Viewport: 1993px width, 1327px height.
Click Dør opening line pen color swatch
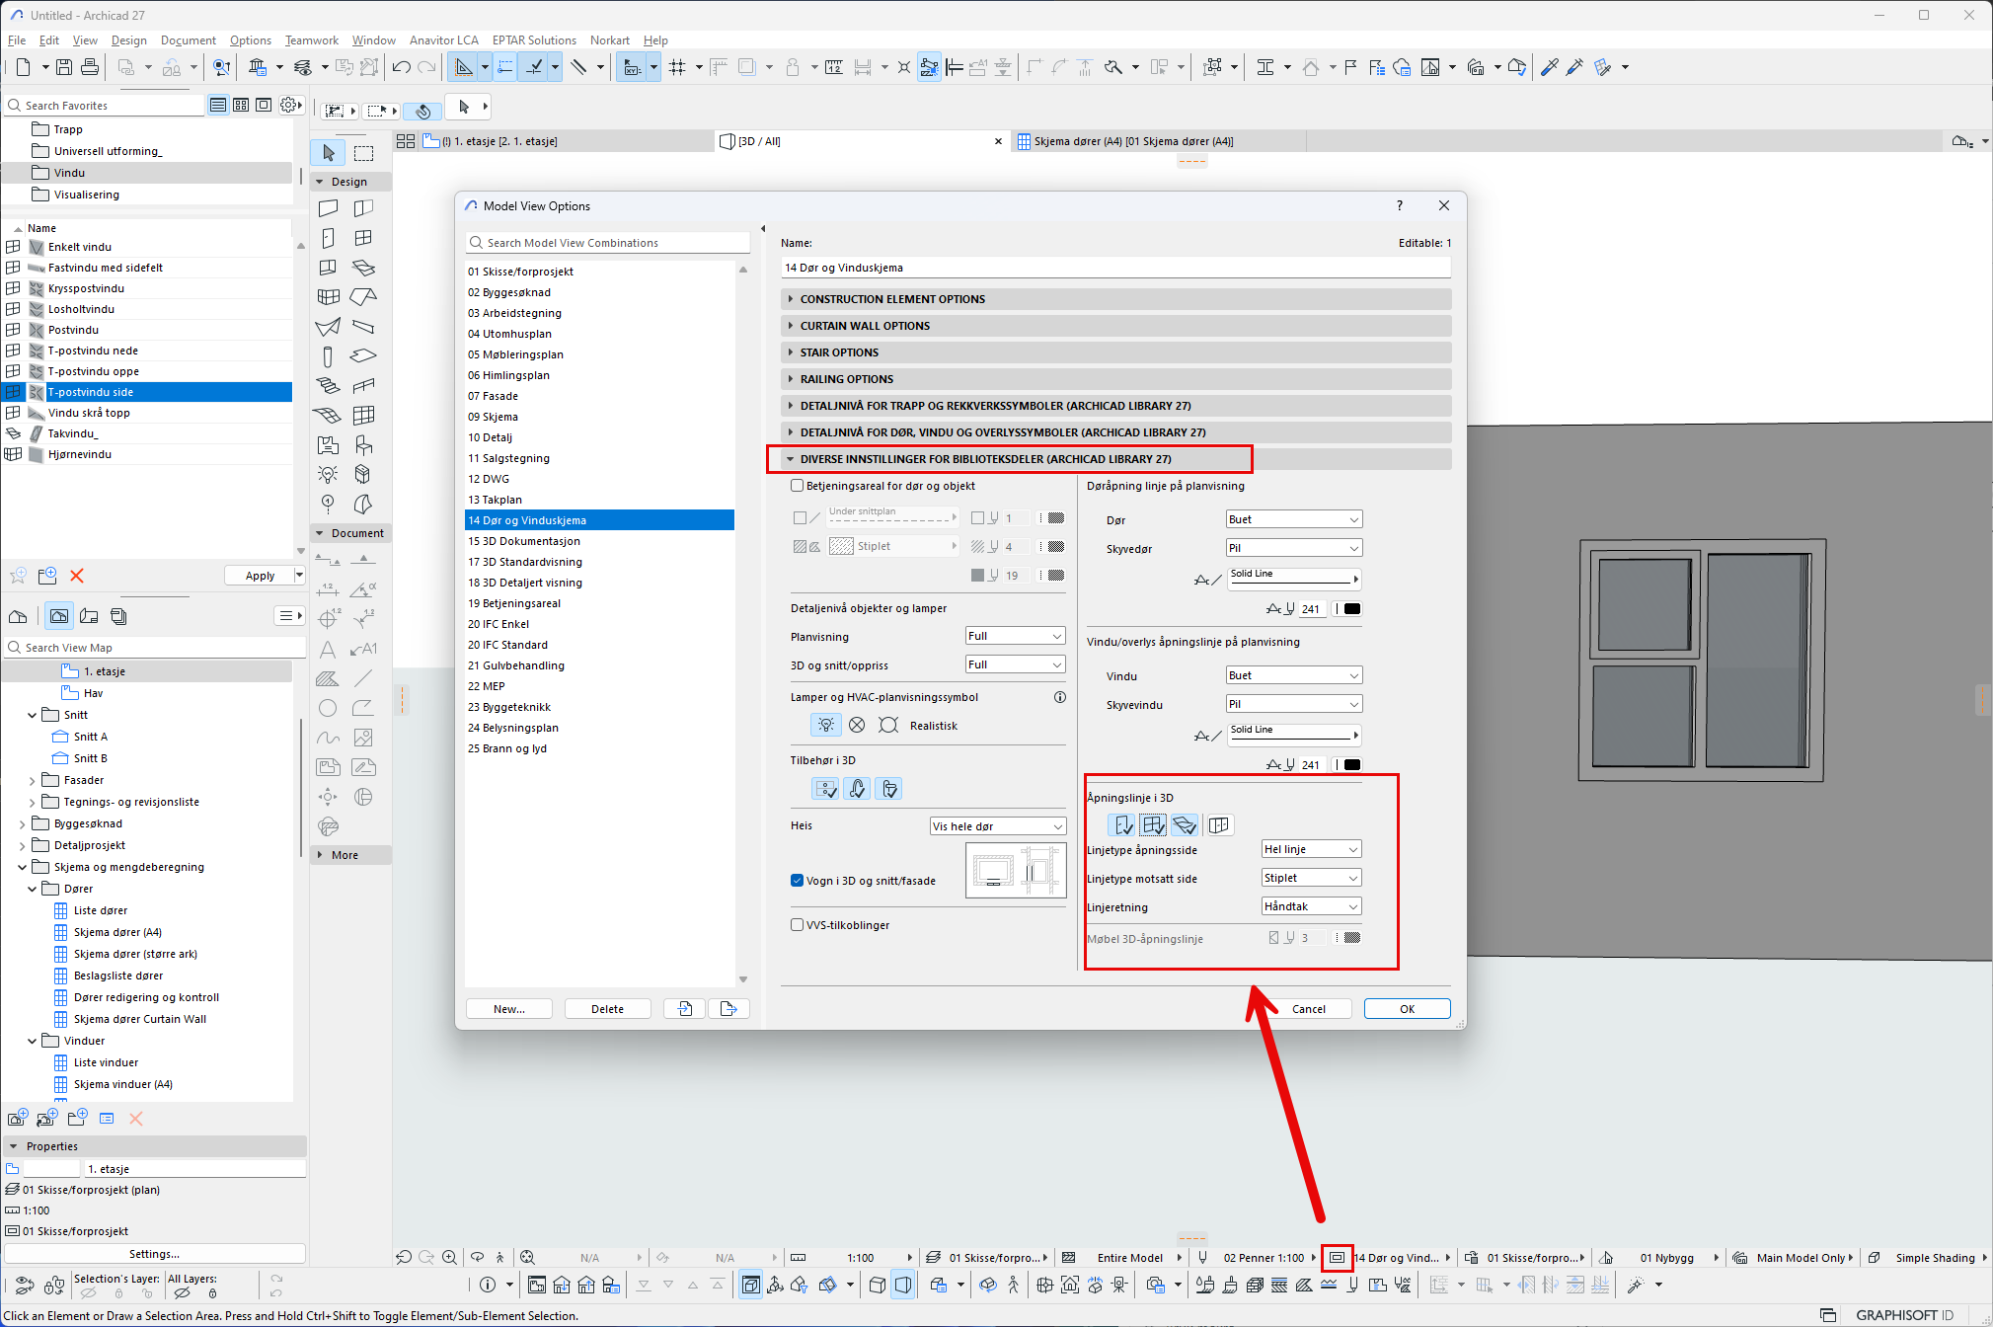(x=1351, y=609)
